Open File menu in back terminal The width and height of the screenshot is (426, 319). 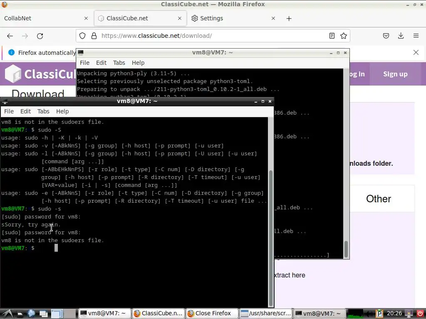tap(84, 63)
